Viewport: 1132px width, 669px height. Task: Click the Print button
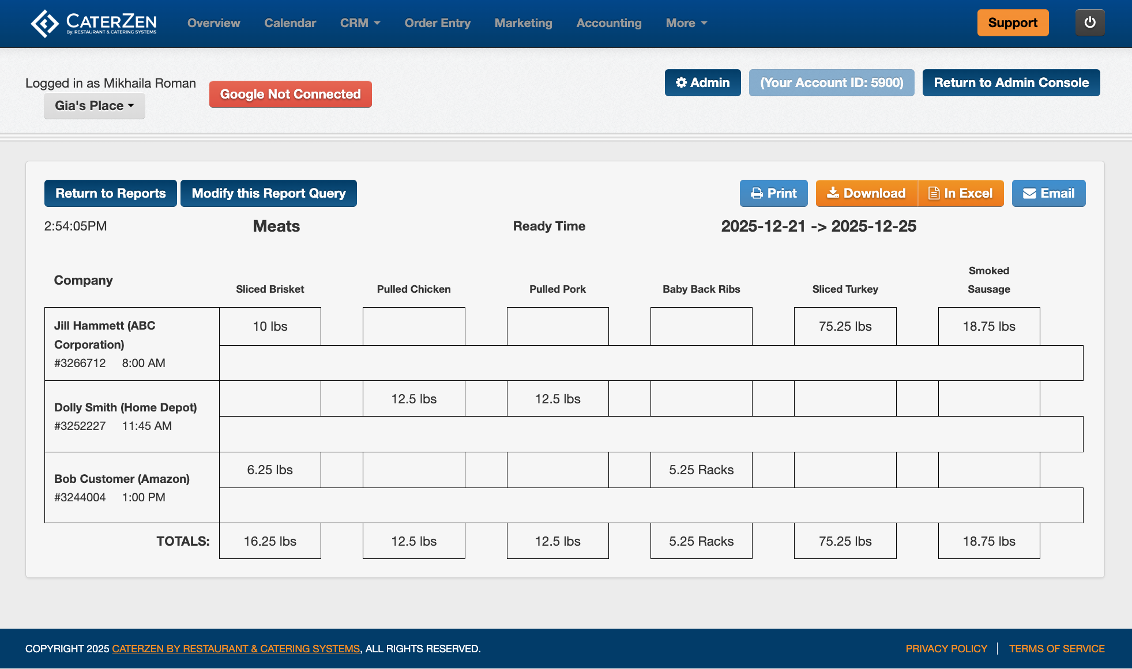773,194
